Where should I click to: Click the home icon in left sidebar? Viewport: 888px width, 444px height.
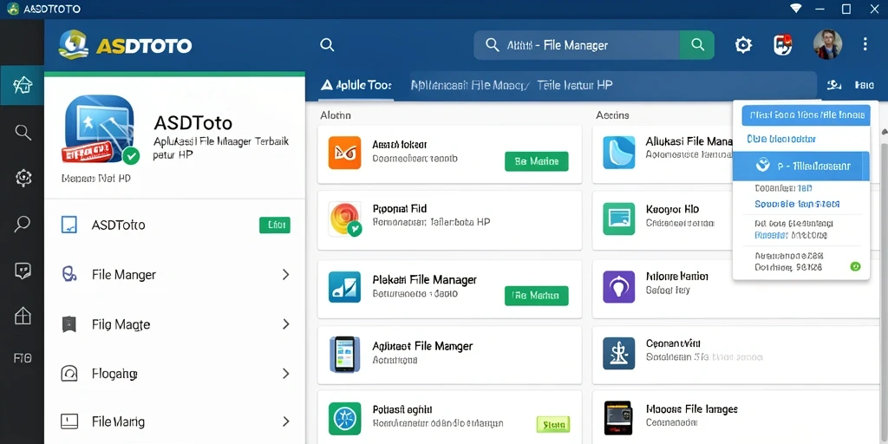pos(22,85)
